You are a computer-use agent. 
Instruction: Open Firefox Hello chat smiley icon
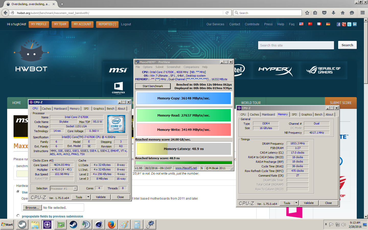click(352, 13)
